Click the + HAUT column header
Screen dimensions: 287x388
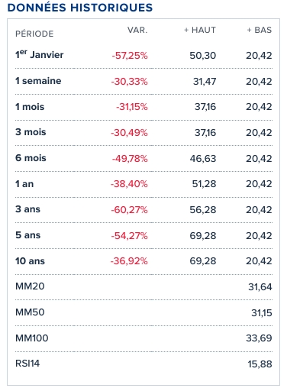[200, 30]
